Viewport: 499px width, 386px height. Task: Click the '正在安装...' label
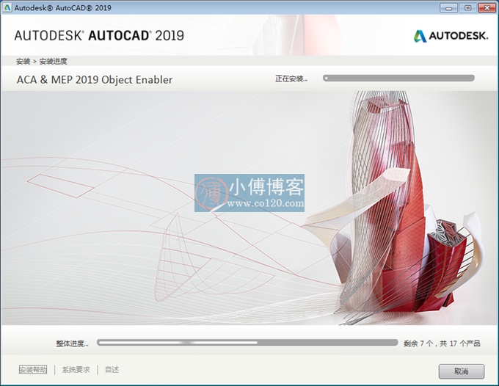291,79
